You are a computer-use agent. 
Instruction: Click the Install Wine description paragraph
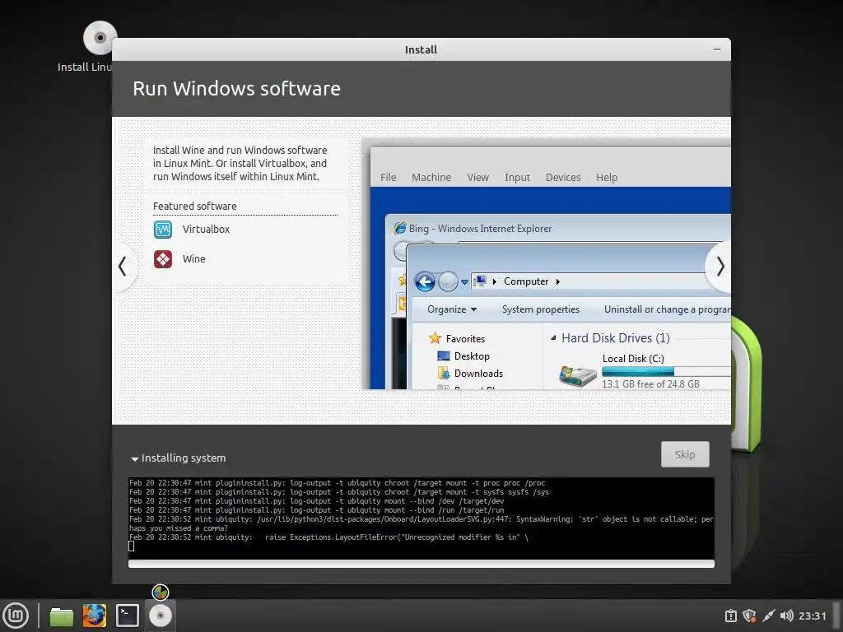coord(240,164)
